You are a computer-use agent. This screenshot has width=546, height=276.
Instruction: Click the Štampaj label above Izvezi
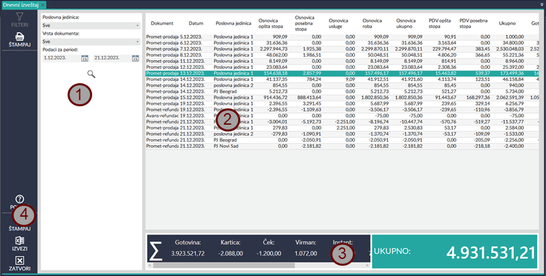(x=20, y=229)
